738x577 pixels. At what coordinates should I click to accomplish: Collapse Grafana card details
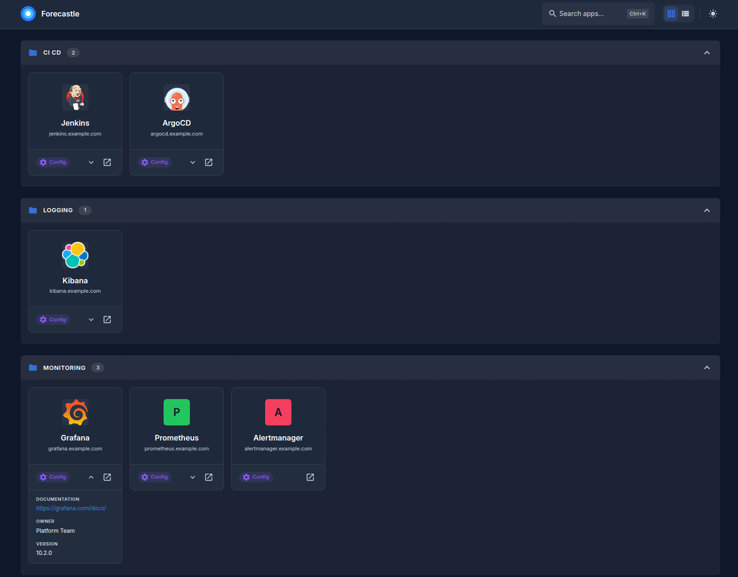click(x=91, y=477)
